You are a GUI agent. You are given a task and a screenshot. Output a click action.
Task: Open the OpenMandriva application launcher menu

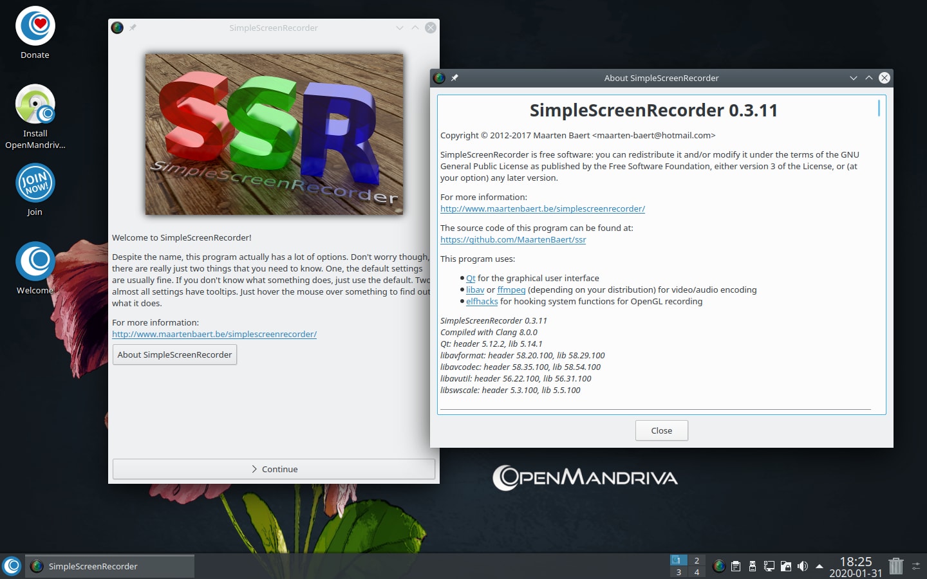coord(12,566)
